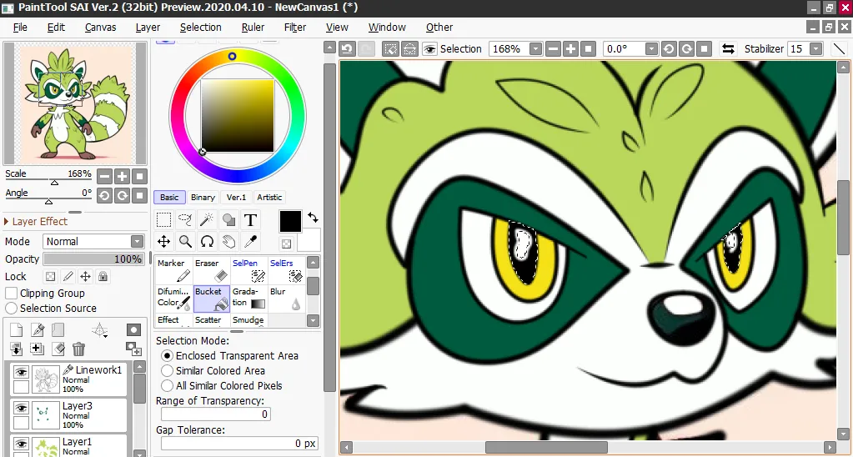The image size is (853, 457).
Task: Choose the Difumi Color brush
Action: (174, 299)
